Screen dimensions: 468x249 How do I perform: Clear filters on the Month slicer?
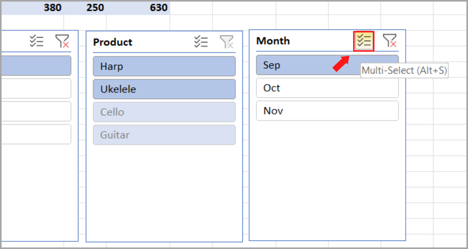pyautogui.click(x=389, y=41)
